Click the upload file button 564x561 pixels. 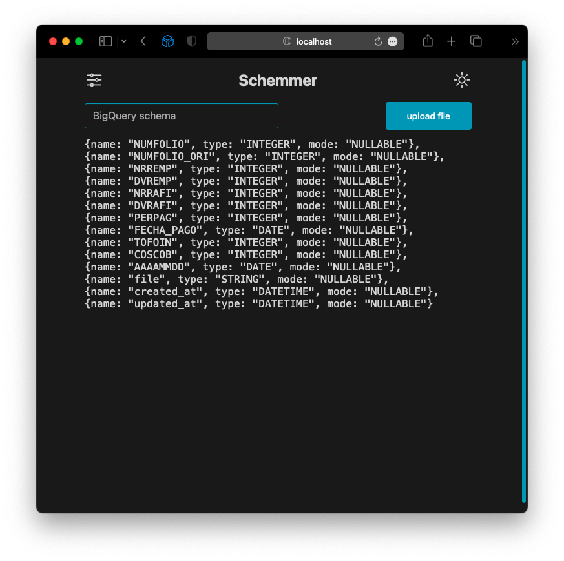pos(428,116)
